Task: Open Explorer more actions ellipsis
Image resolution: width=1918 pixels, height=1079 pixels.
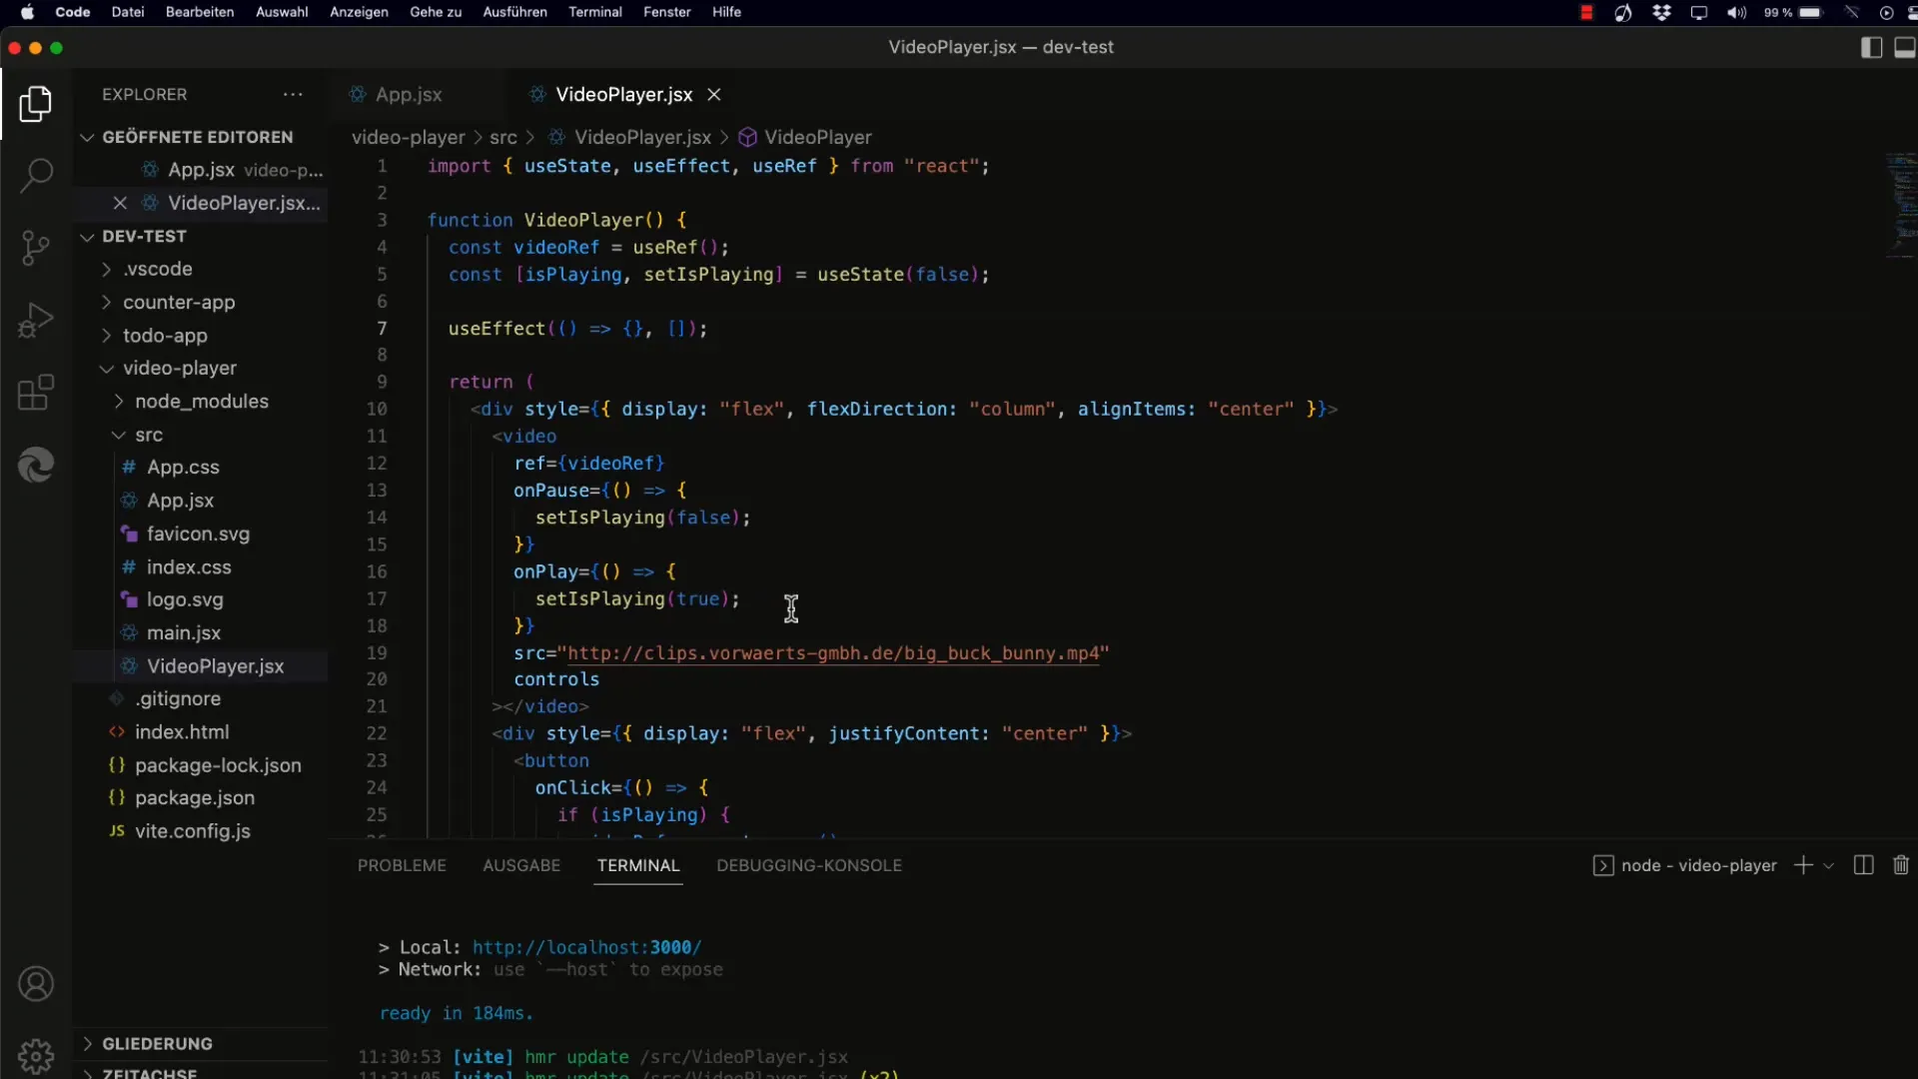Action: (293, 94)
